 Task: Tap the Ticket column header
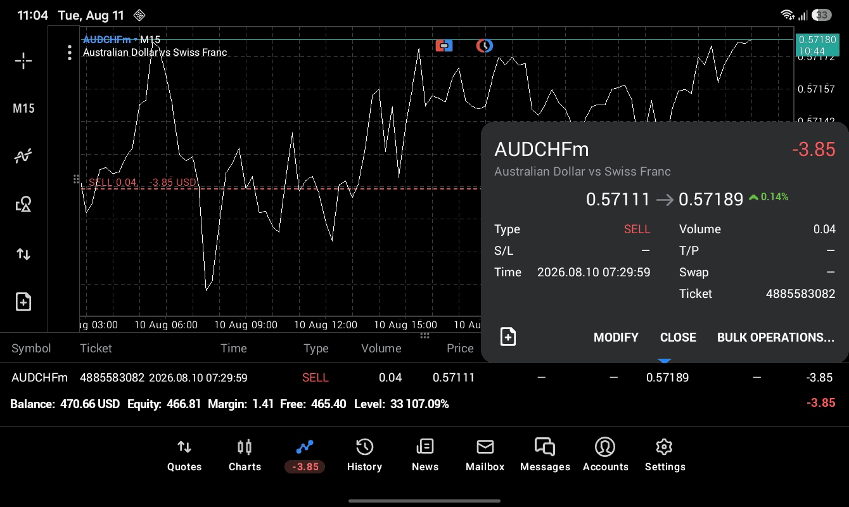[96, 348]
